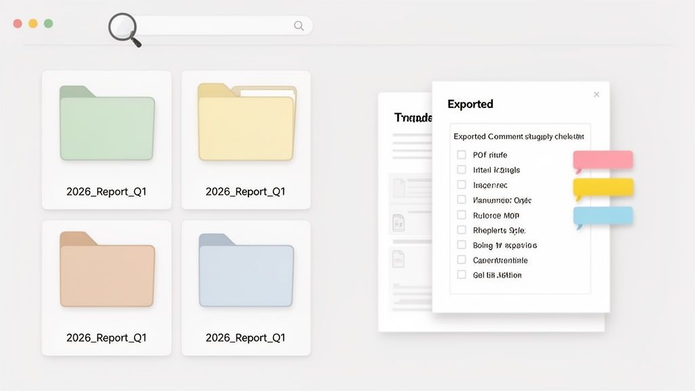Image resolution: width=695 pixels, height=391 pixels.
Task: Click the green 2026_Report_Q1 folder name label
Action: pyautogui.click(x=107, y=191)
